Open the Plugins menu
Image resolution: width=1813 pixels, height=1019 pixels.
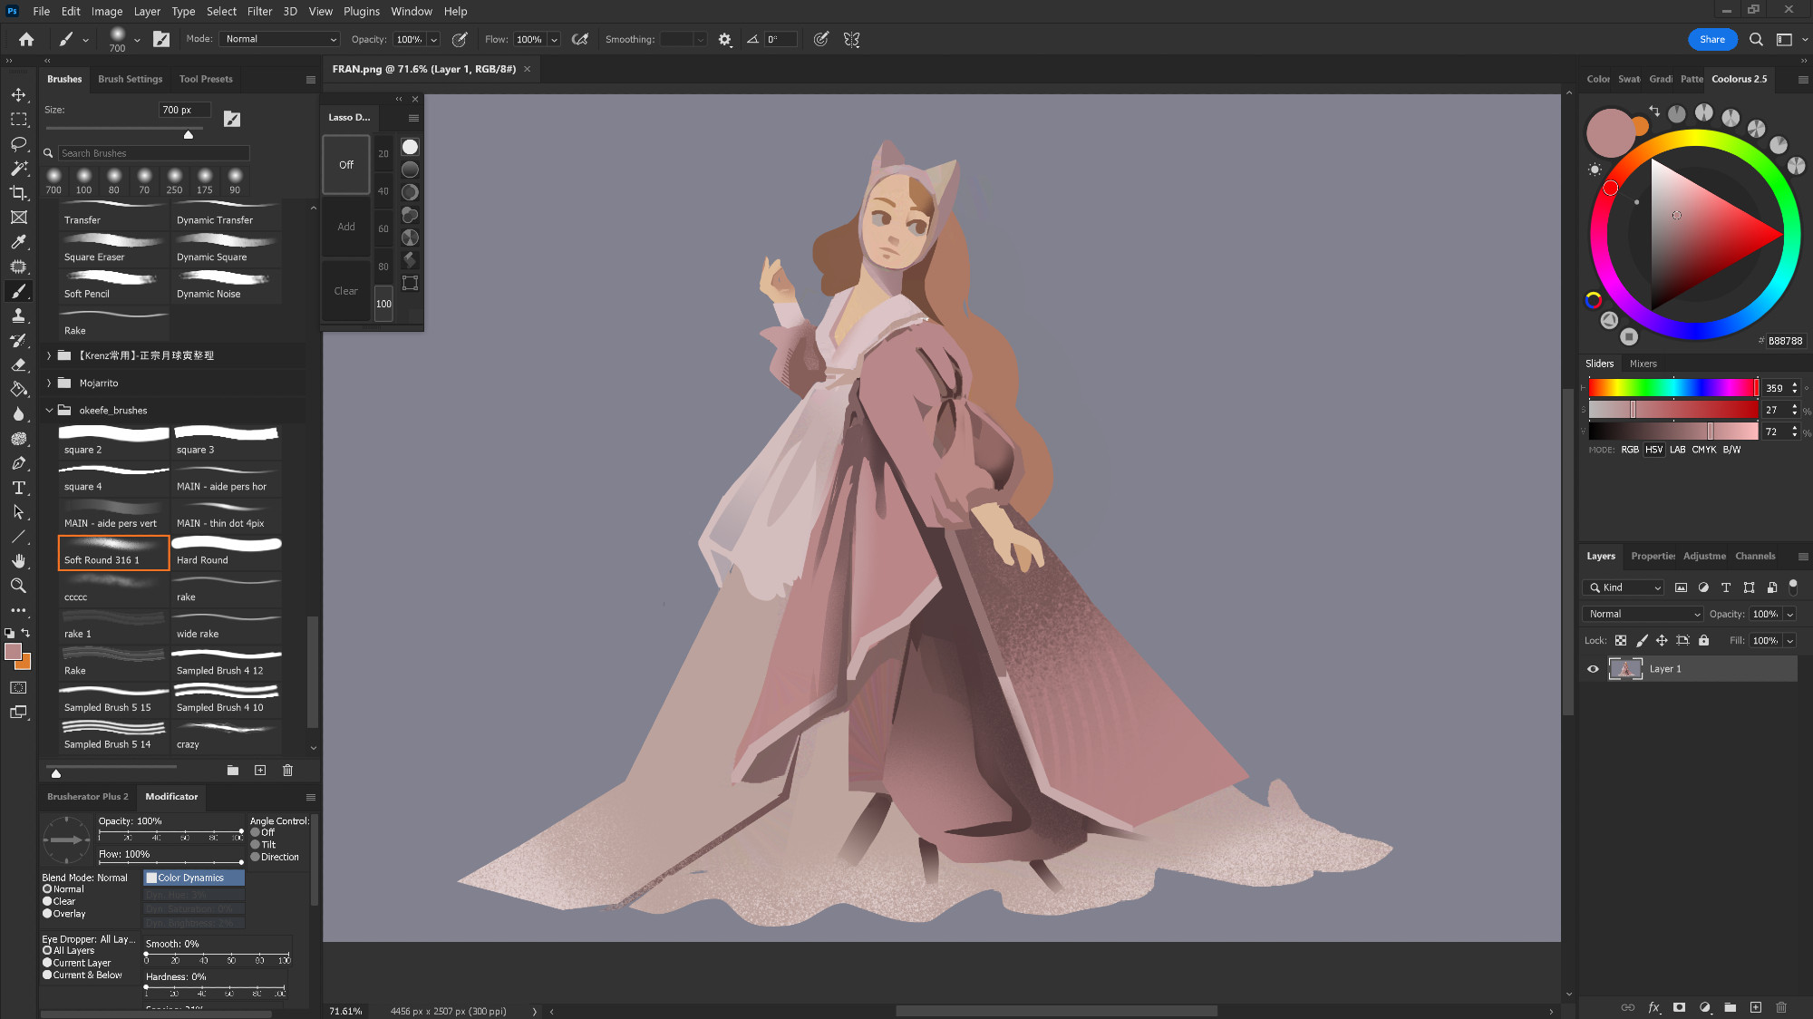point(361,11)
